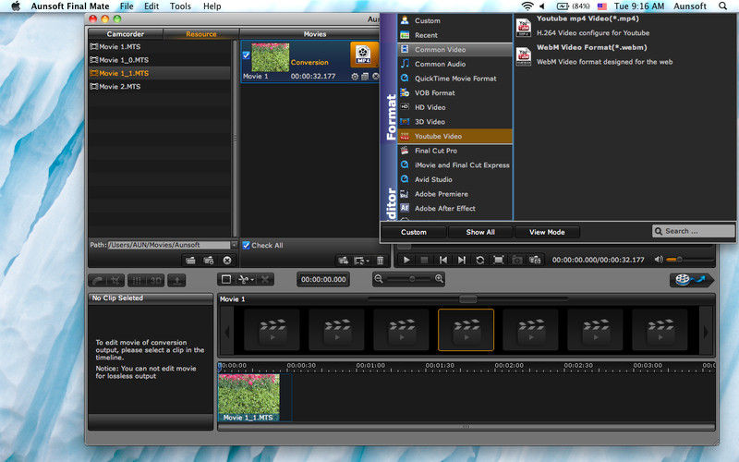This screenshot has width=739, height=462.
Task: Click the Custom button below format list
Action: (413, 232)
